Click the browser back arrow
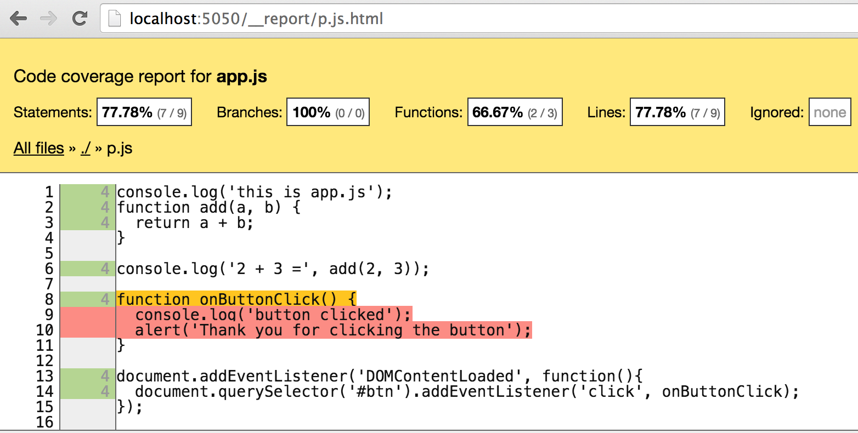 pos(19,19)
